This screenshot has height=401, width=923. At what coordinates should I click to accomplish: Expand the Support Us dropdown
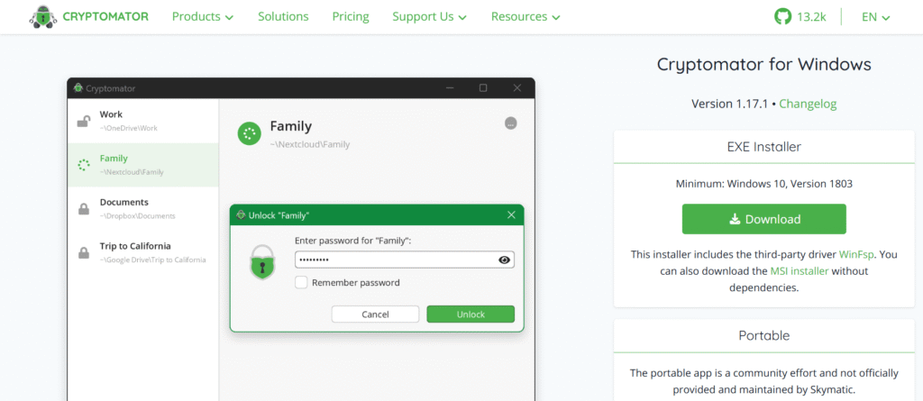(429, 16)
